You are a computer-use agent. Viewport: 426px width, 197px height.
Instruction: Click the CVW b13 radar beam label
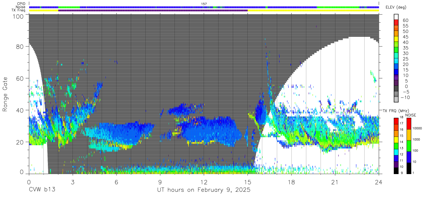pos(42,190)
